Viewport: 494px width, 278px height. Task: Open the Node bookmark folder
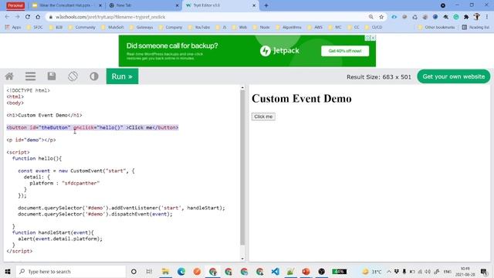point(261,28)
